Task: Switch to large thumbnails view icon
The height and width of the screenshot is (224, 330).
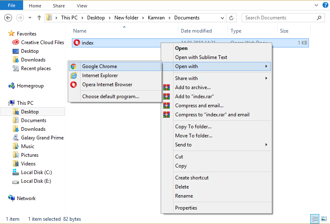Action: [324, 219]
